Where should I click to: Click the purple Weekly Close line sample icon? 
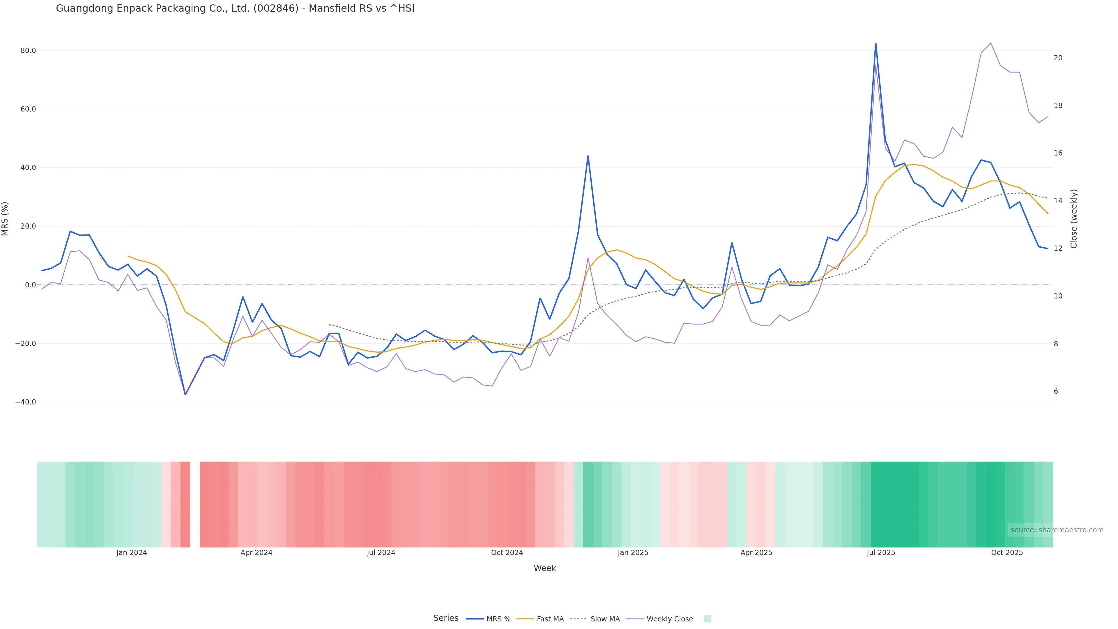pyautogui.click(x=635, y=619)
